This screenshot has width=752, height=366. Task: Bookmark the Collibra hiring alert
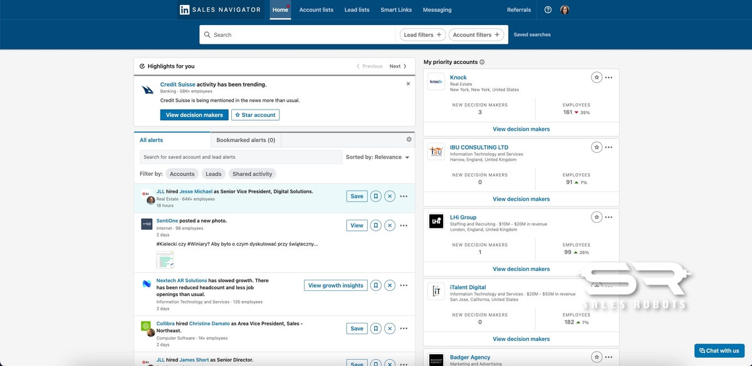pyautogui.click(x=376, y=328)
